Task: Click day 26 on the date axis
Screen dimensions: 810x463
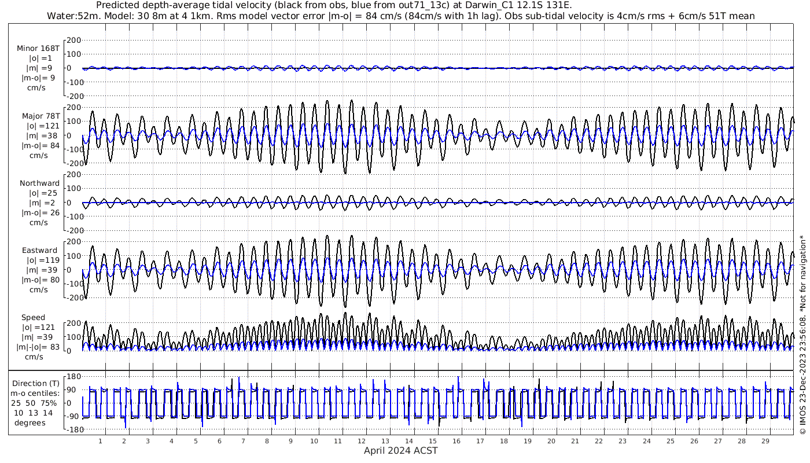Action: (694, 441)
